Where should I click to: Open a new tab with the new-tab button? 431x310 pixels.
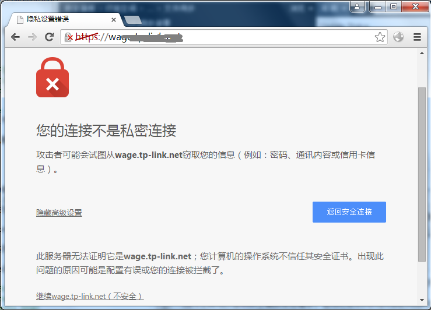point(133,20)
